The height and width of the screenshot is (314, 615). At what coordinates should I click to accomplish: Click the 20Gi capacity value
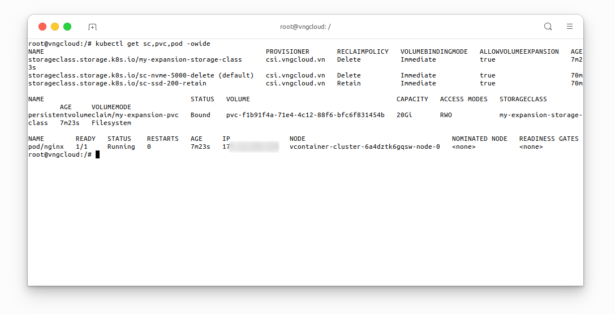coord(404,115)
